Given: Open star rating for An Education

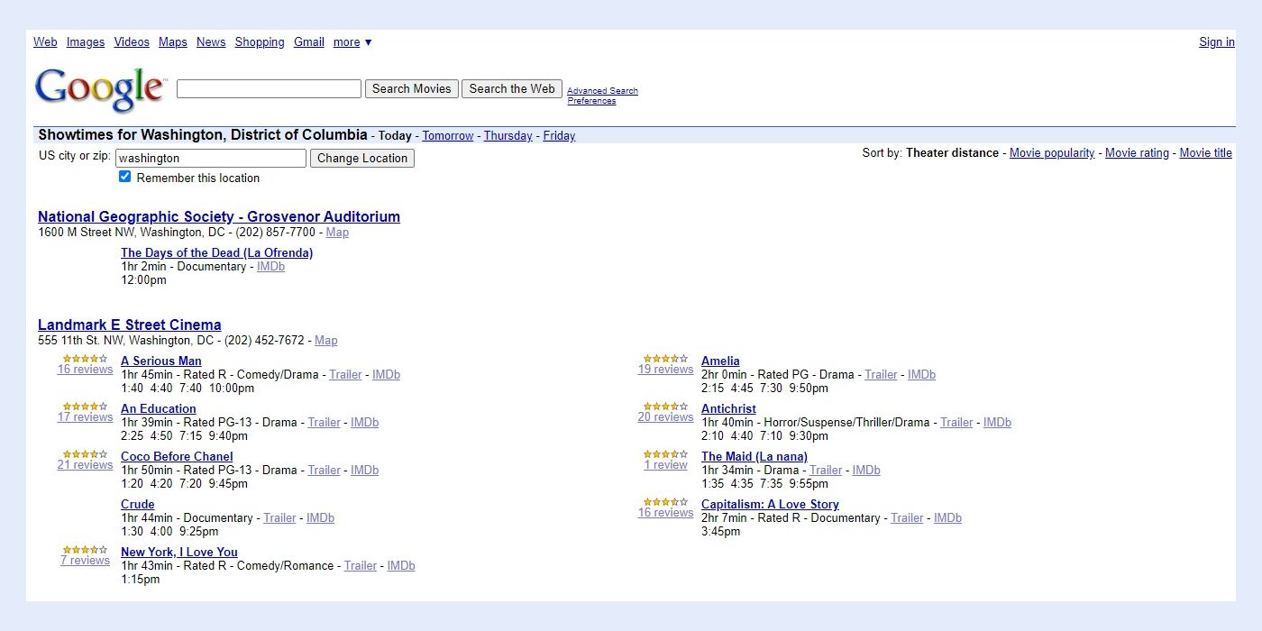Looking at the screenshot, I should pos(85,407).
